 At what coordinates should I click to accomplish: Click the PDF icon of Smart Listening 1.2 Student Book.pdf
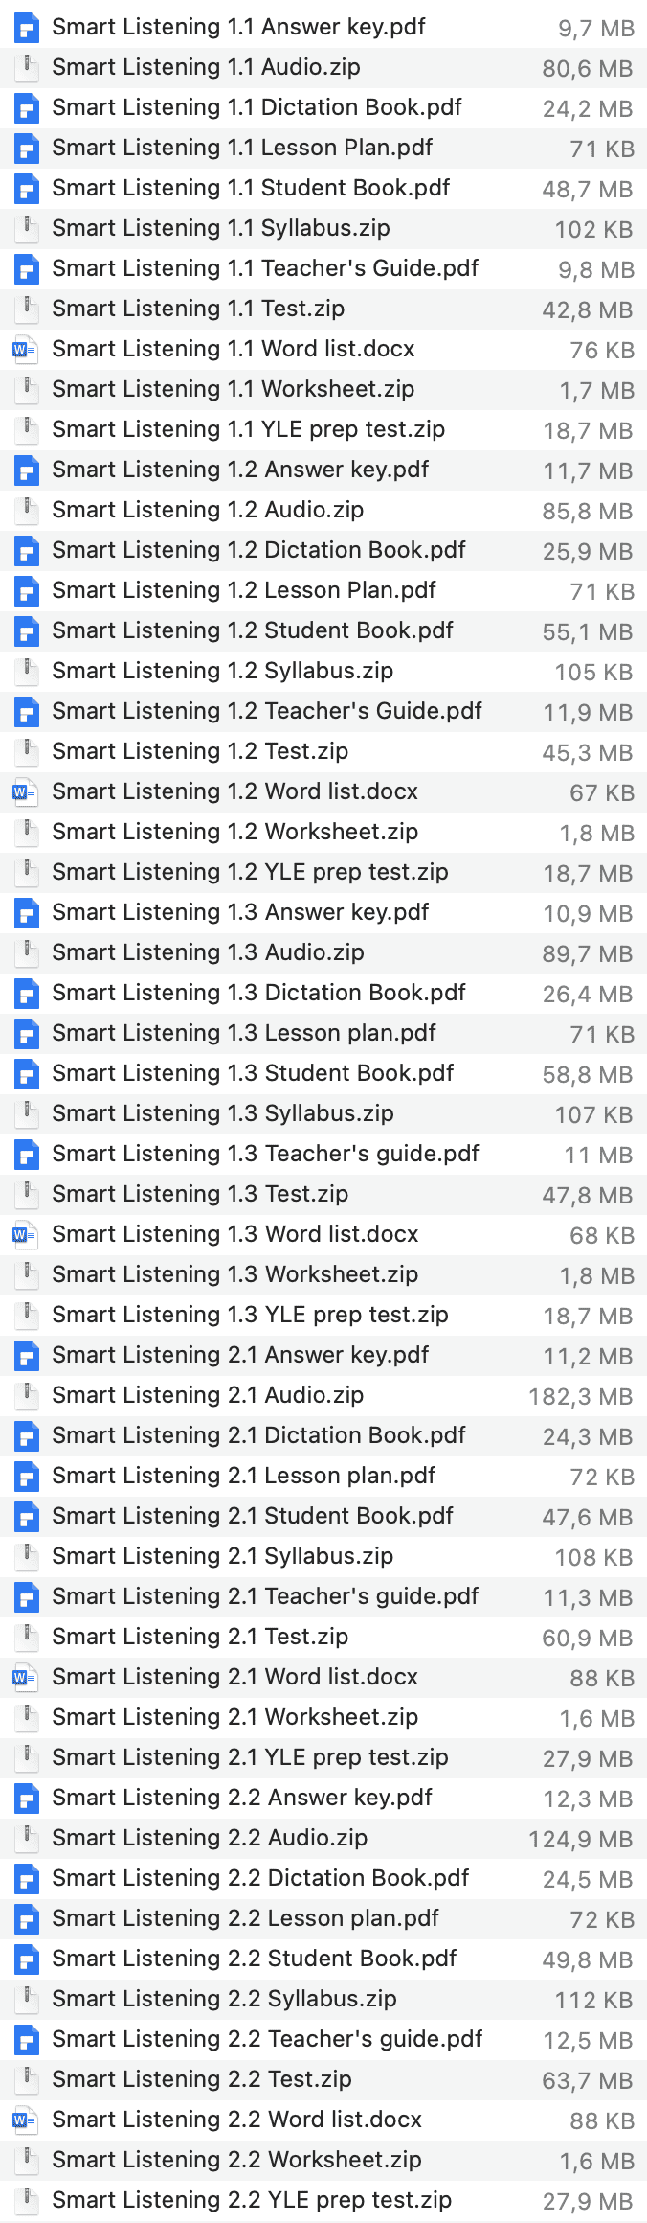pyautogui.click(x=27, y=631)
